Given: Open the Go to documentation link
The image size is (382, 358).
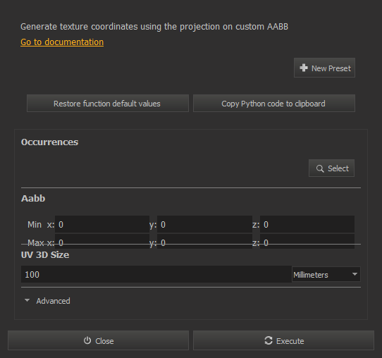Looking at the screenshot, I should tap(62, 42).
